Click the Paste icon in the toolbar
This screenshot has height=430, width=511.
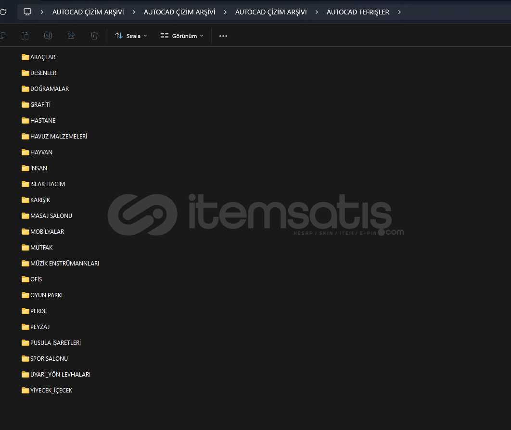[25, 36]
